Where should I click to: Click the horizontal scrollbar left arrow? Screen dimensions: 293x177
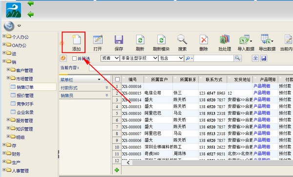(128, 162)
